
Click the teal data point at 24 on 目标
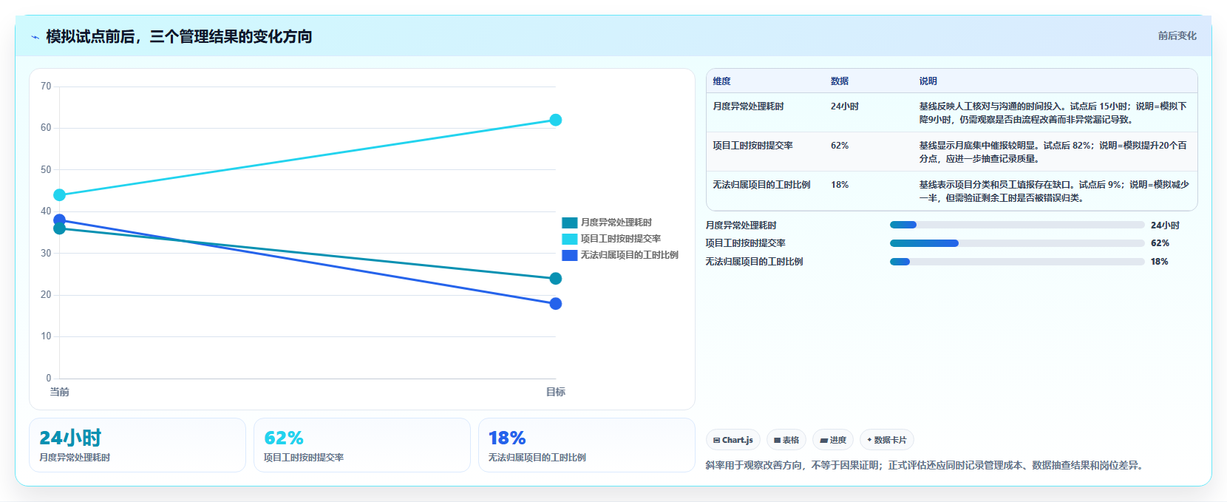point(556,279)
